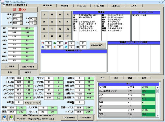Click the blue-arrow load data icon
Image resolution: width=165 pixels, height=122 pixels.
[x=5, y=118]
